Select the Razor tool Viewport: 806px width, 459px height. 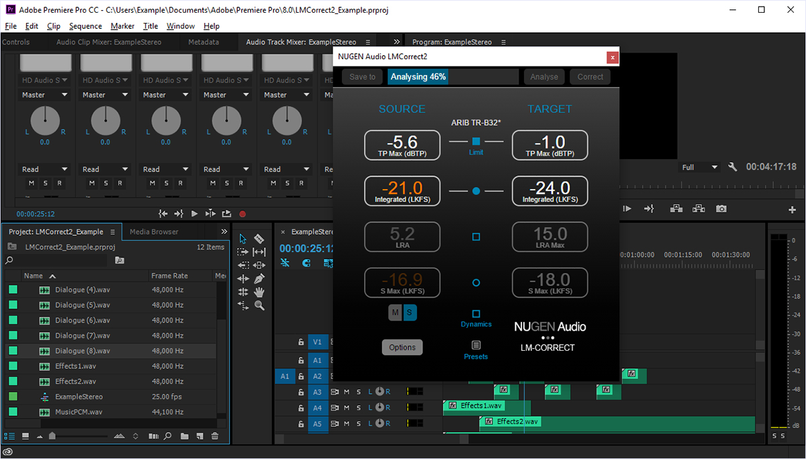259,239
